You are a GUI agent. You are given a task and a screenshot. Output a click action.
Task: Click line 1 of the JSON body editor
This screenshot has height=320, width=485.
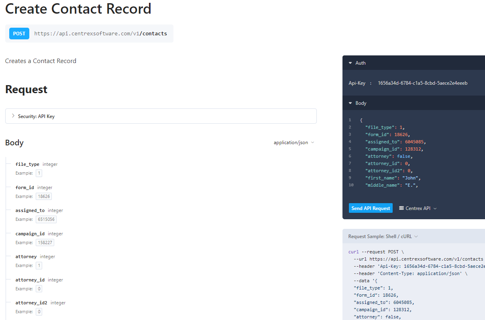pos(361,120)
